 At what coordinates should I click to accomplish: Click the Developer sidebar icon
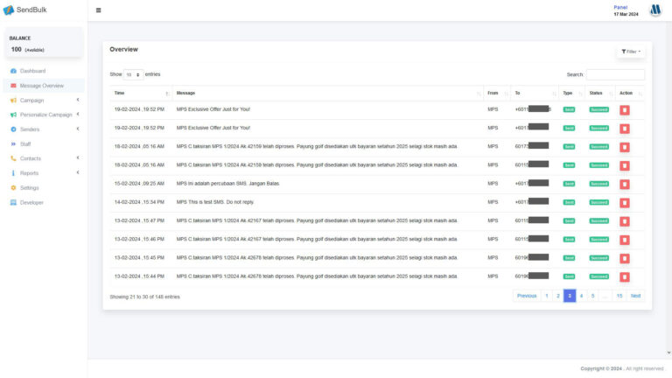pyautogui.click(x=13, y=202)
